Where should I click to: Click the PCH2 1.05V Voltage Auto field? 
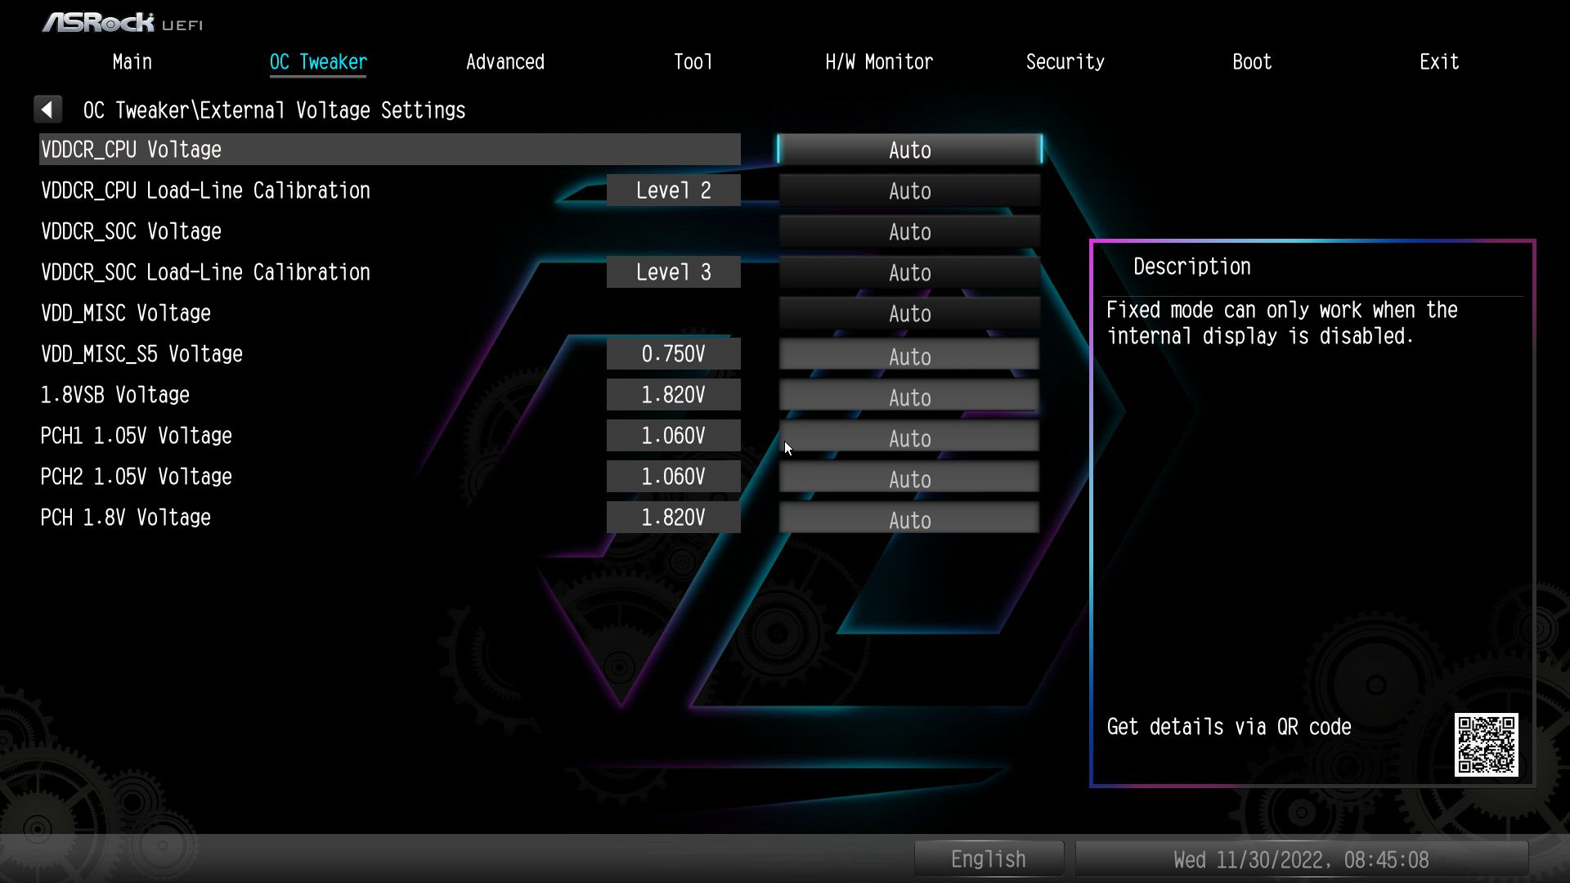(x=909, y=478)
